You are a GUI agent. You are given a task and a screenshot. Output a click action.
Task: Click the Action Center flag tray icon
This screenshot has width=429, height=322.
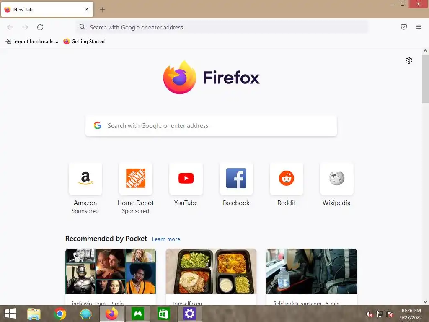(x=390, y=314)
